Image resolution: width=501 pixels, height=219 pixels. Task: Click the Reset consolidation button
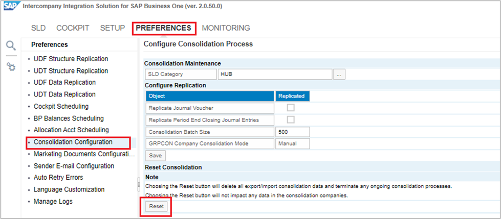156,207
